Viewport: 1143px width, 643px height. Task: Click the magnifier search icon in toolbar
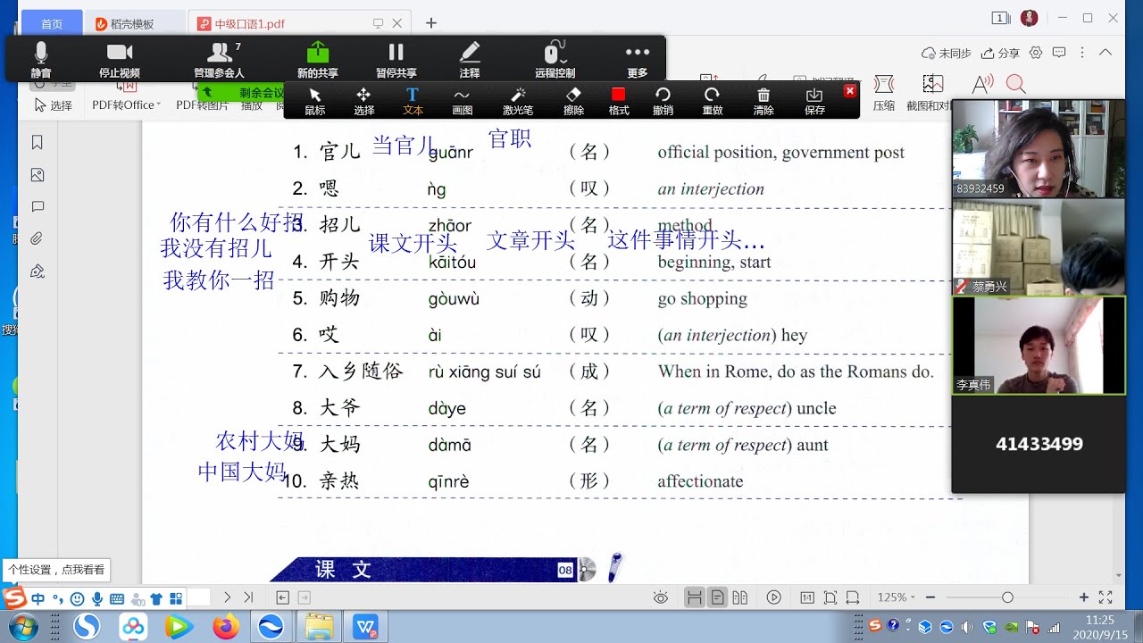(x=1016, y=84)
